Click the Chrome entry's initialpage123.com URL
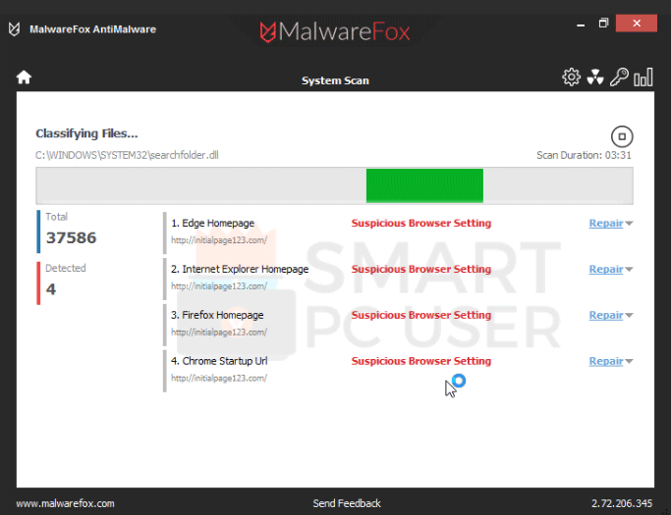 pyautogui.click(x=219, y=379)
